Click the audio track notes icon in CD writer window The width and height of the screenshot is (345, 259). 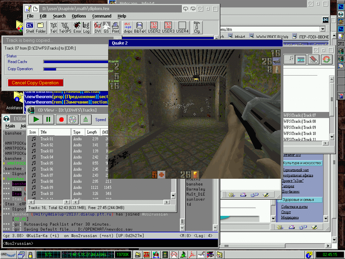tap(289, 59)
